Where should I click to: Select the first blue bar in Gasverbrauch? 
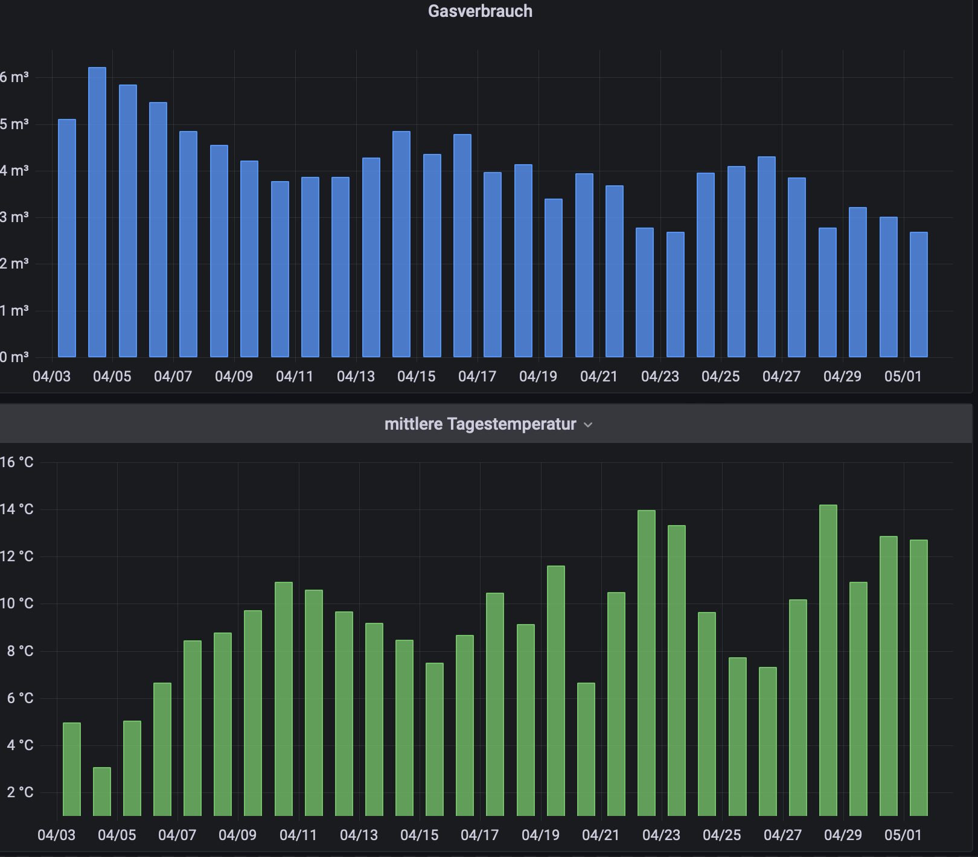[x=67, y=238]
